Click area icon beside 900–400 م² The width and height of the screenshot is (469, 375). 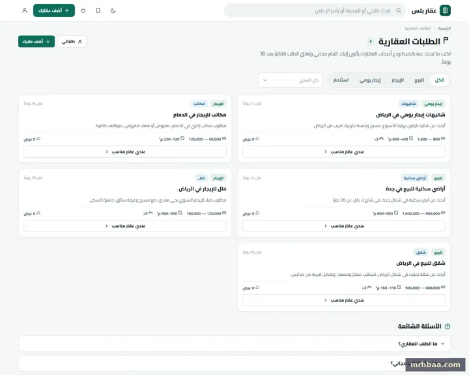(x=411, y=138)
